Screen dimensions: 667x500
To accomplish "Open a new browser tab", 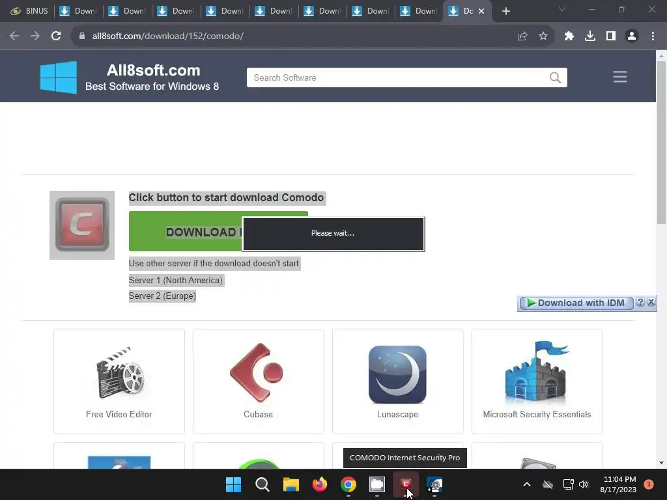I will [505, 11].
